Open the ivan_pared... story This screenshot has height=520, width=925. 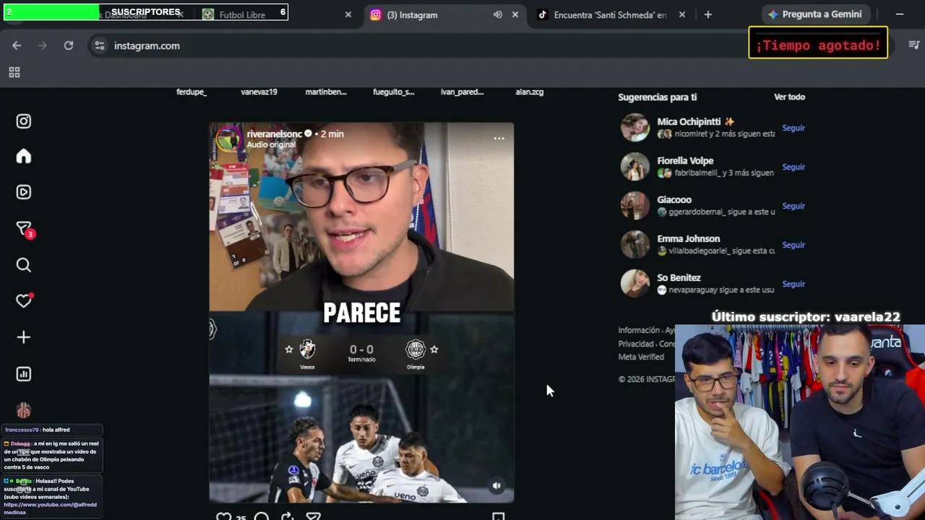(x=462, y=92)
